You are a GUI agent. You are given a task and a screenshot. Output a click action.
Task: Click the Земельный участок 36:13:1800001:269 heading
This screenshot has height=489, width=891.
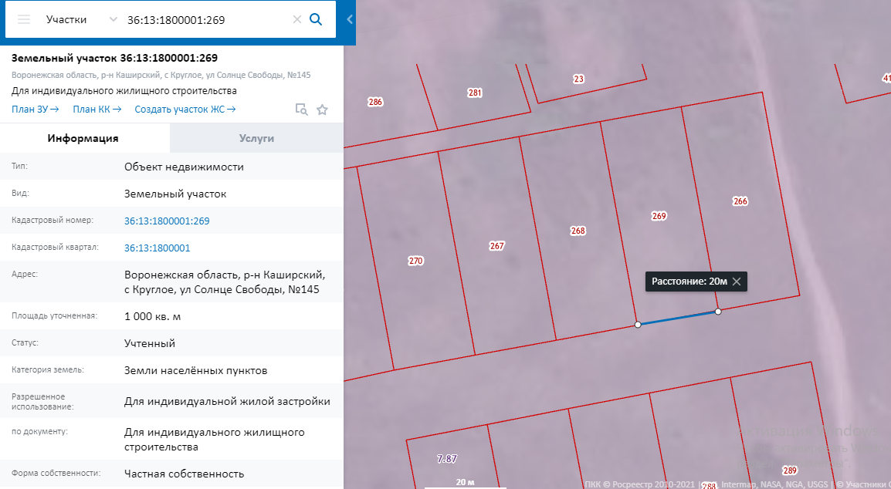[114, 58]
